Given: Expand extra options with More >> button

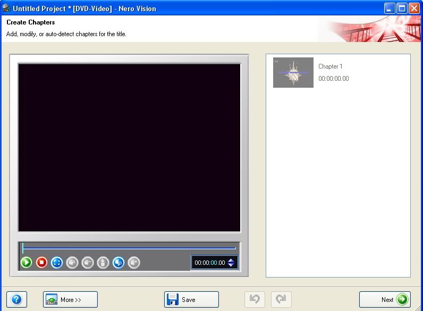Looking at the screenshot, I should pos(70,299).
